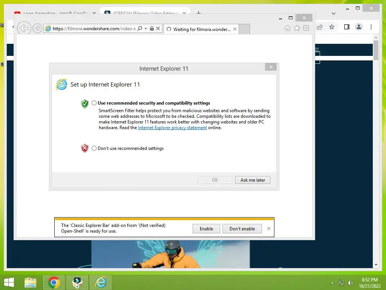Open the volume tray icon
Viewport: 386px width, 290px height.
click(x=351, y=282)
